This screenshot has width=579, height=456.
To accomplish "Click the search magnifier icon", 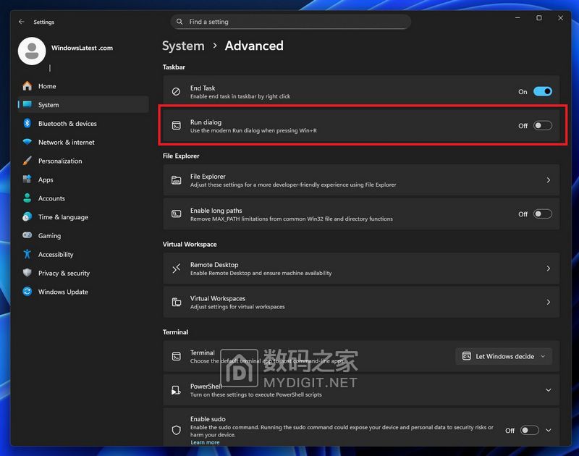I will [179, 22].
